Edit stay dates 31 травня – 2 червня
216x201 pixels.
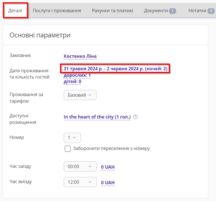[x=116, y=69]
